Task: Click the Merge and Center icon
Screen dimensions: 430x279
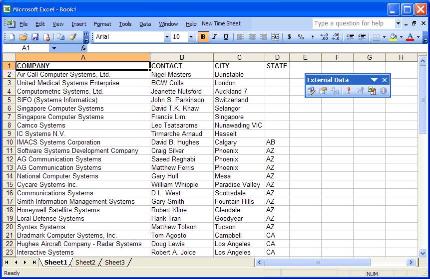Action: tap(275, 37)
